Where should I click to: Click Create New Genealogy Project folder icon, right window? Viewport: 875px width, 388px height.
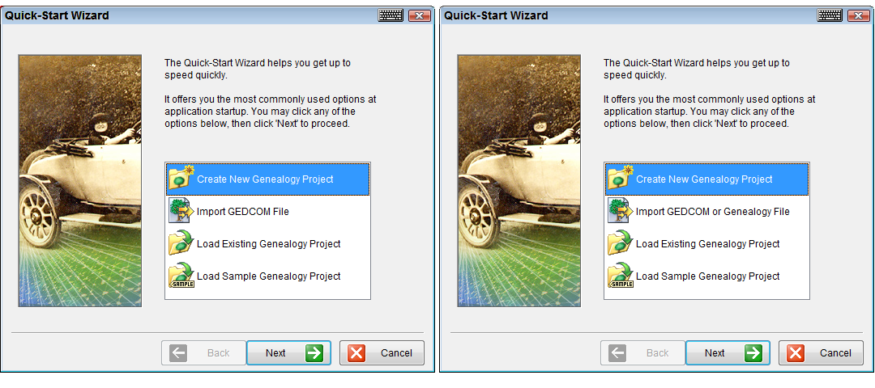(x=620, y=178)
